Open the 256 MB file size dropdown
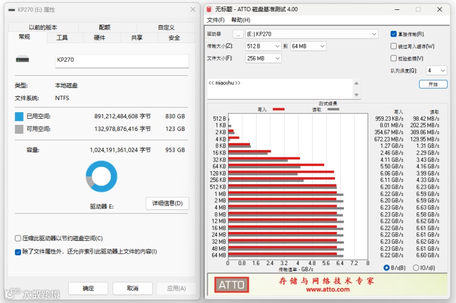This screenshot has width=456, height=303. pos(263,58)
